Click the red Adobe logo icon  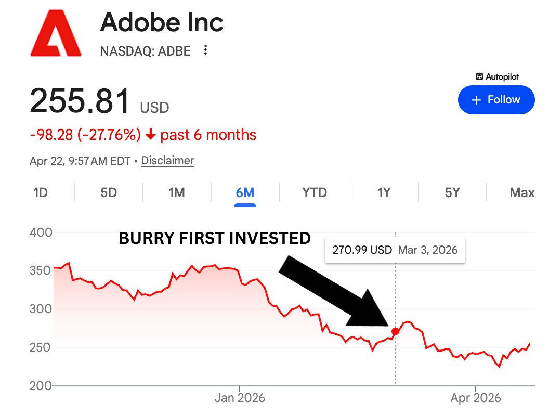click(x=56, y=35)
